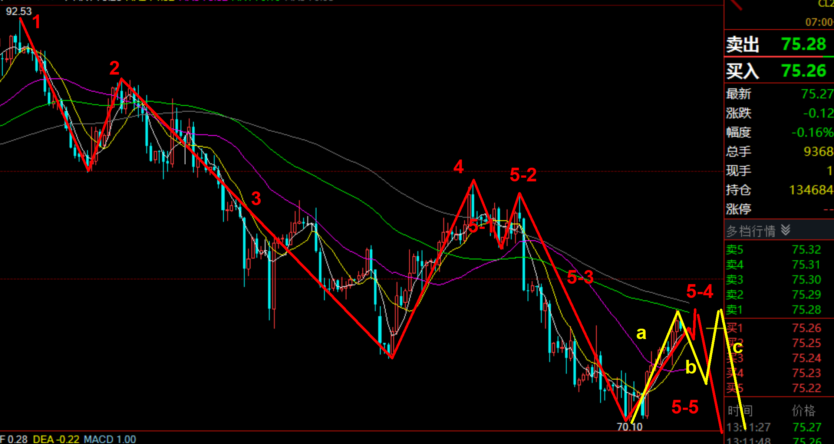Click the 92.53 high price label
The image size is (834, 444).
click(19, 11)
